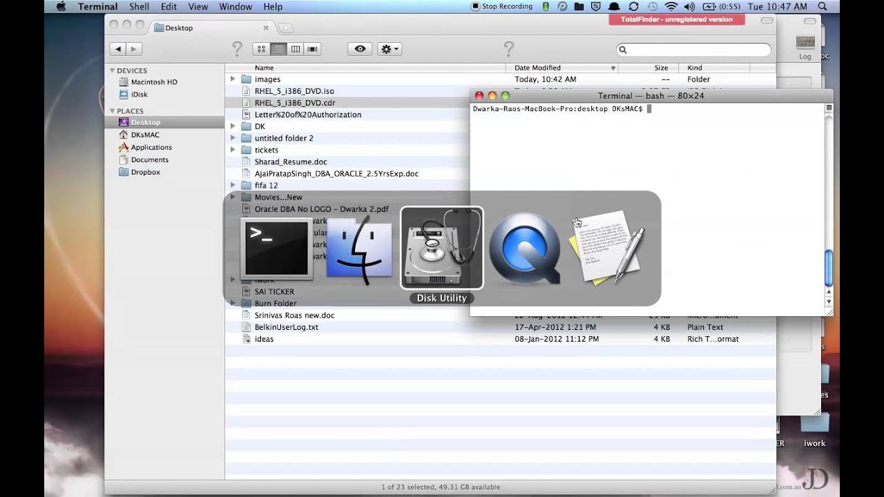Click the sync arrows menu bar icon
Viewport: 884px width, 497px height.
(633, 6)
